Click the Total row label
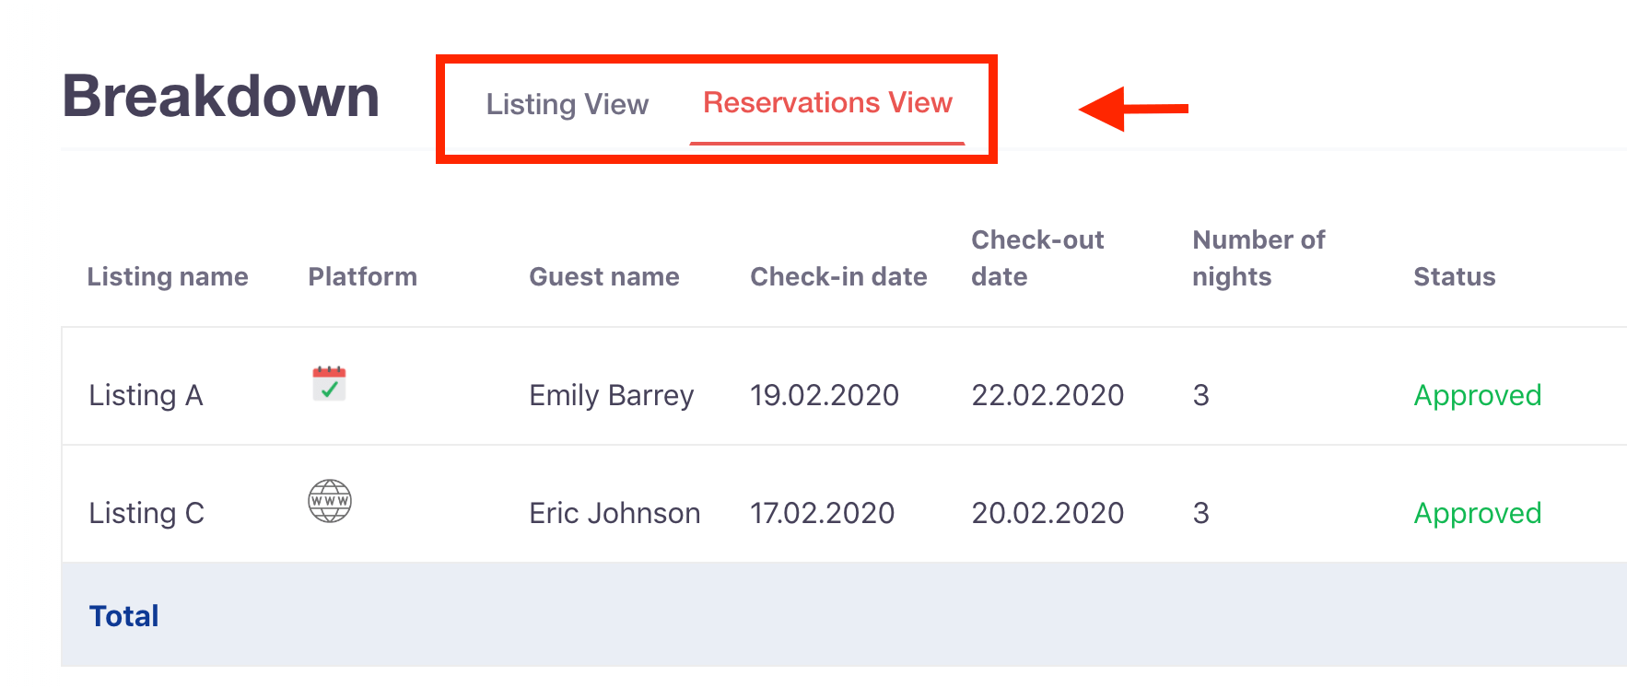Image resolution: width=1627 pixels, height=687 pixels. click(x=123, y=615)
